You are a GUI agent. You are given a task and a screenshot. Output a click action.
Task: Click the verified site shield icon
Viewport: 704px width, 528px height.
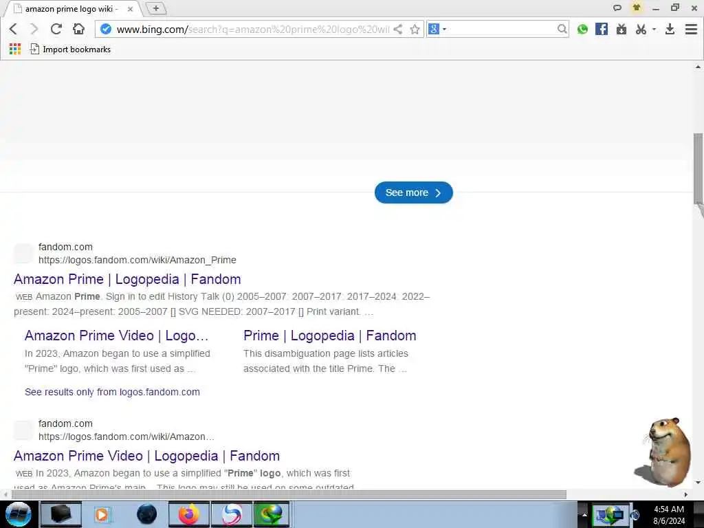106,29
